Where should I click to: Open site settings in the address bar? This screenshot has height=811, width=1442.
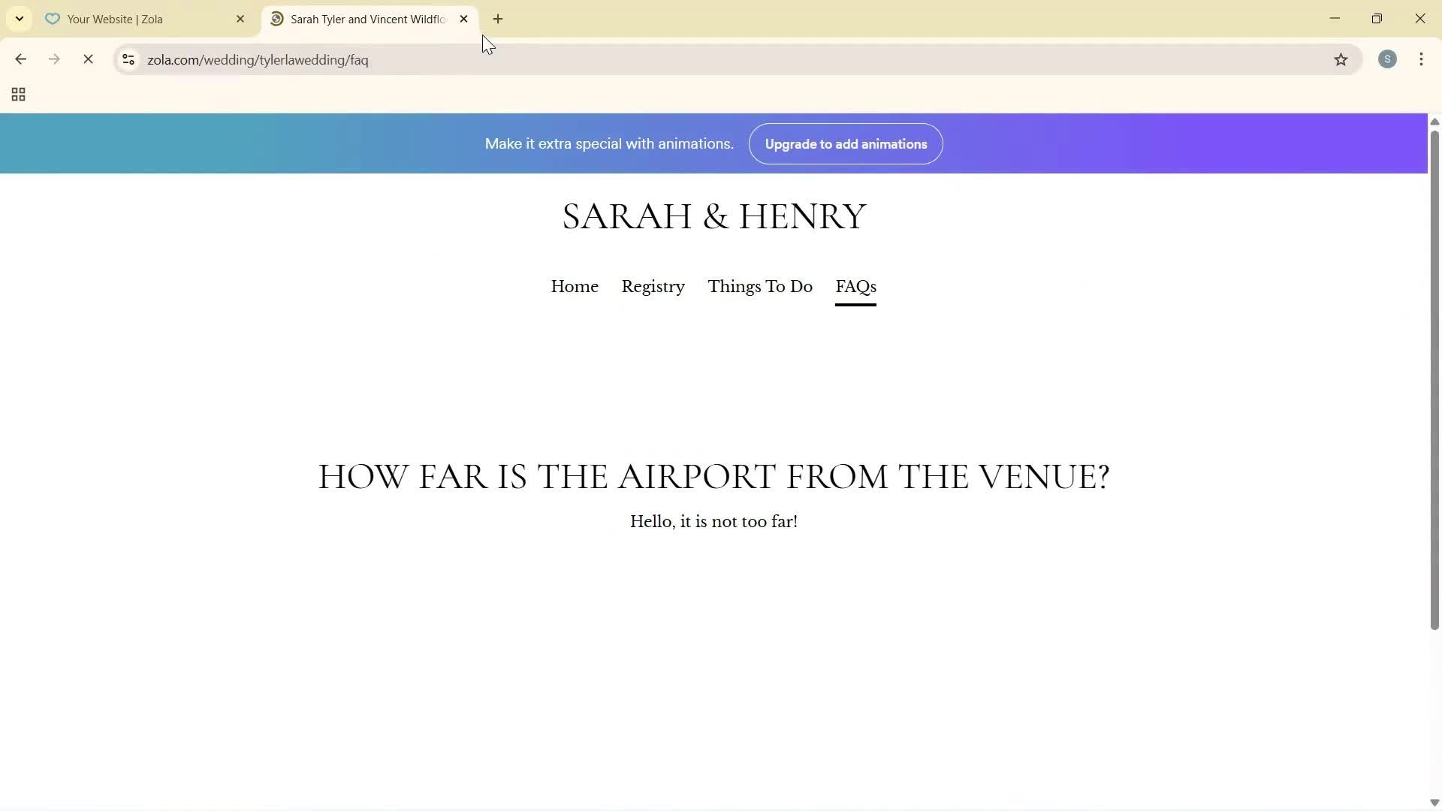[x=128, y=60]
